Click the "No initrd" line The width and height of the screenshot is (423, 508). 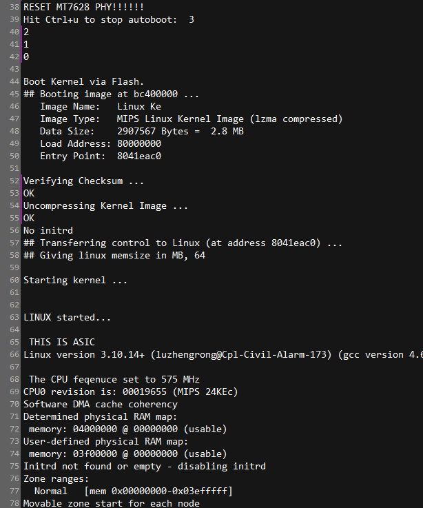point(48,230)
